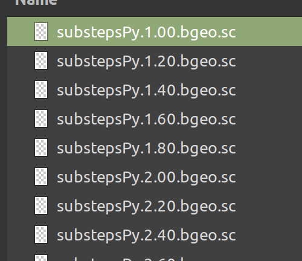Click the file icon of substepsPy.2.40.bgeo.sc
This screenshot has height=261, width=302.
[41, 234]
